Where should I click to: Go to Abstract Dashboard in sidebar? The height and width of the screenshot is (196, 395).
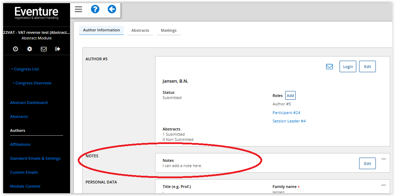coord(29,103)
